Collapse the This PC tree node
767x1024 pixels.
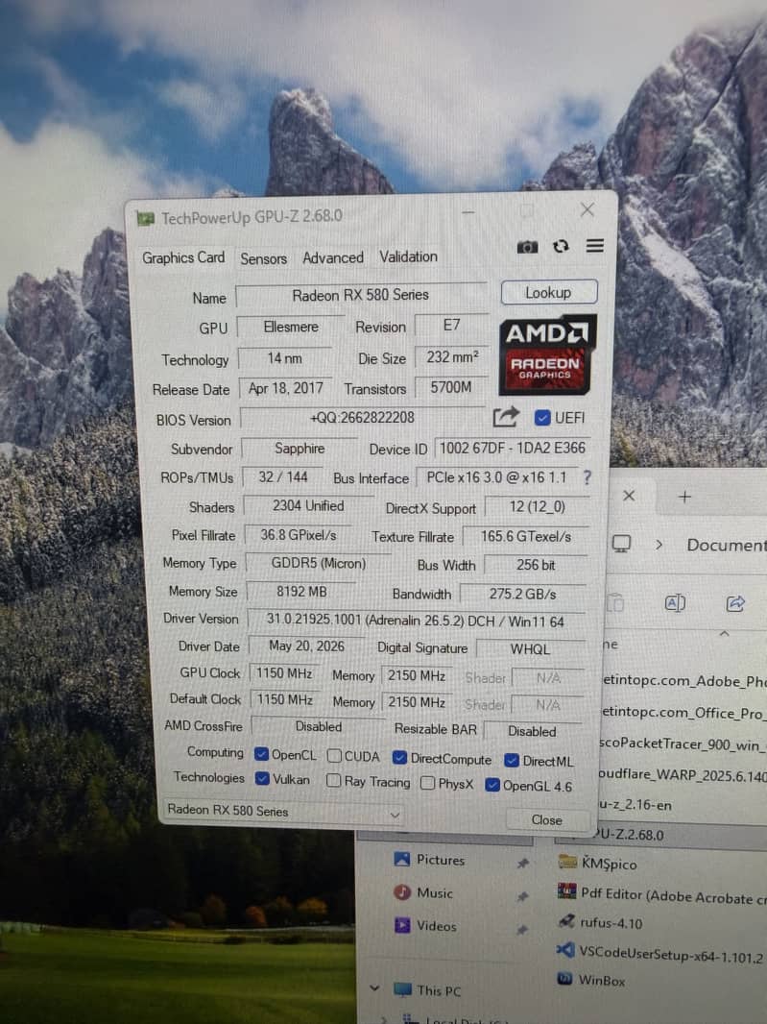point(374,988)
